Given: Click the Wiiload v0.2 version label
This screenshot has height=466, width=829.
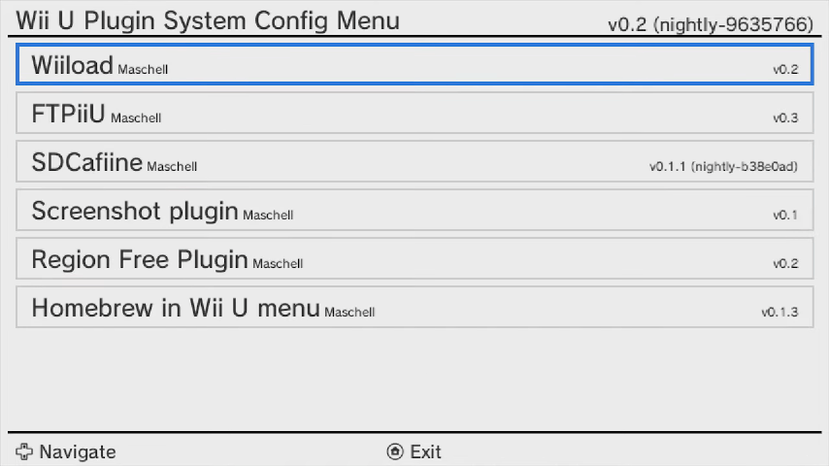Looking at the screenshot, I should point(785,70).
